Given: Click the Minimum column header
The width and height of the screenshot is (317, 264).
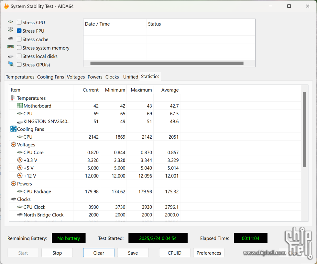Looking at the screenshot, I should 114,90.
